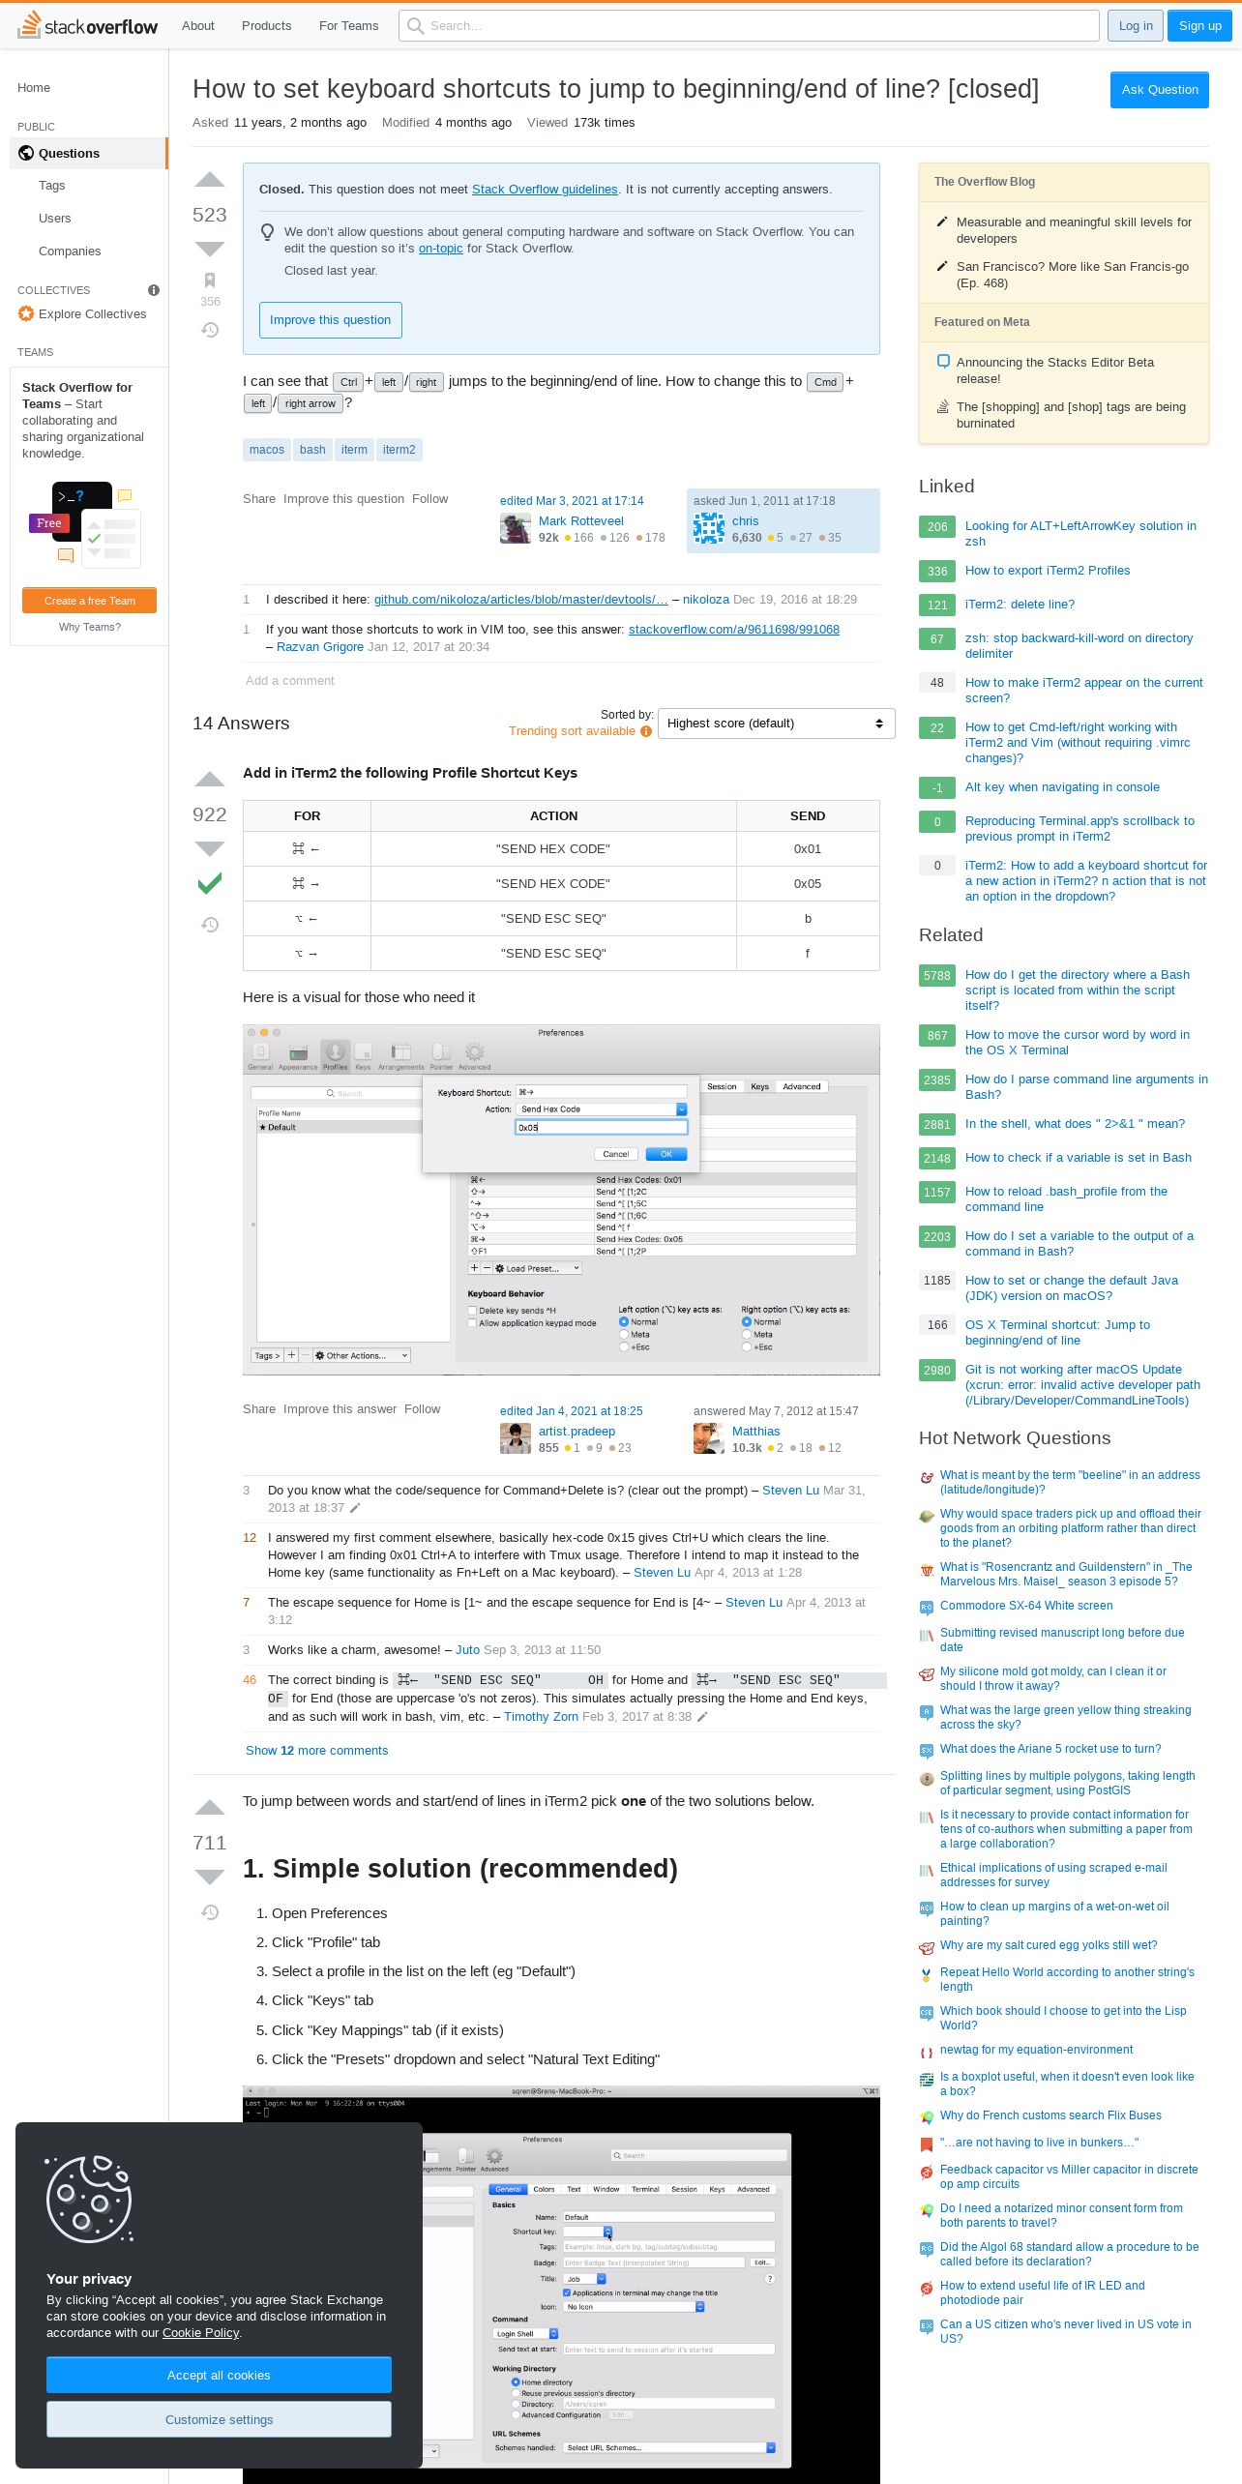Select the iterm tag
Viewport: 1242px width, 2484px height.
click(354, 450)
